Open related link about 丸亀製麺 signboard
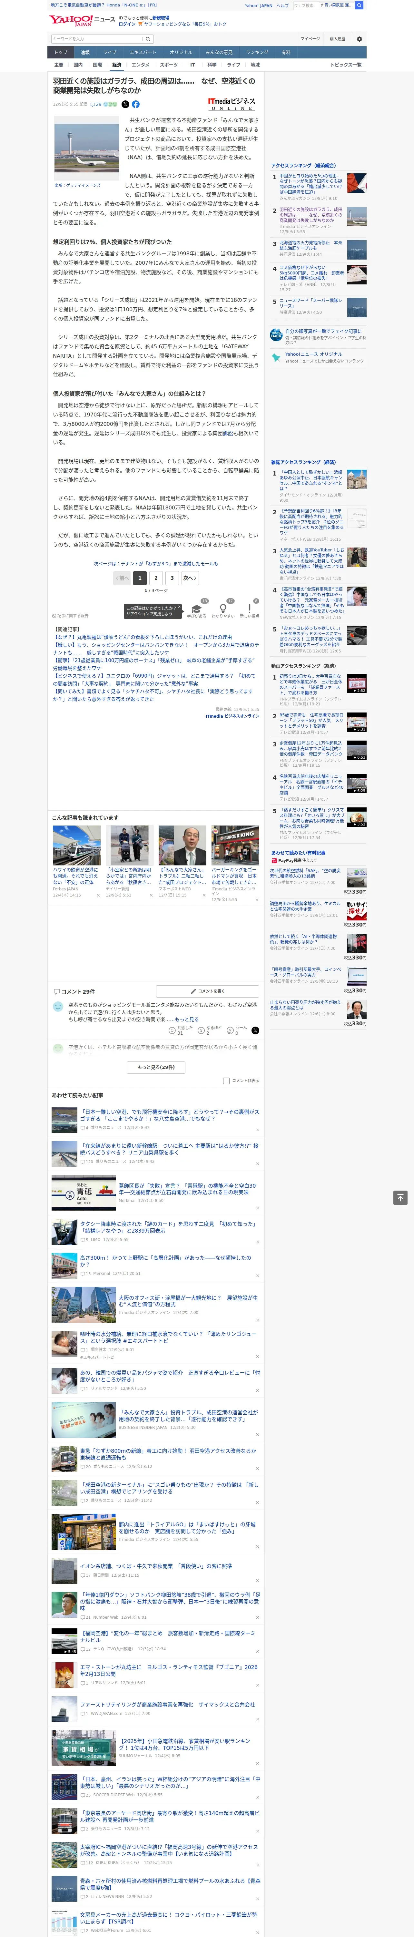This screenshot has height=1937, width=414. point(143,637)
